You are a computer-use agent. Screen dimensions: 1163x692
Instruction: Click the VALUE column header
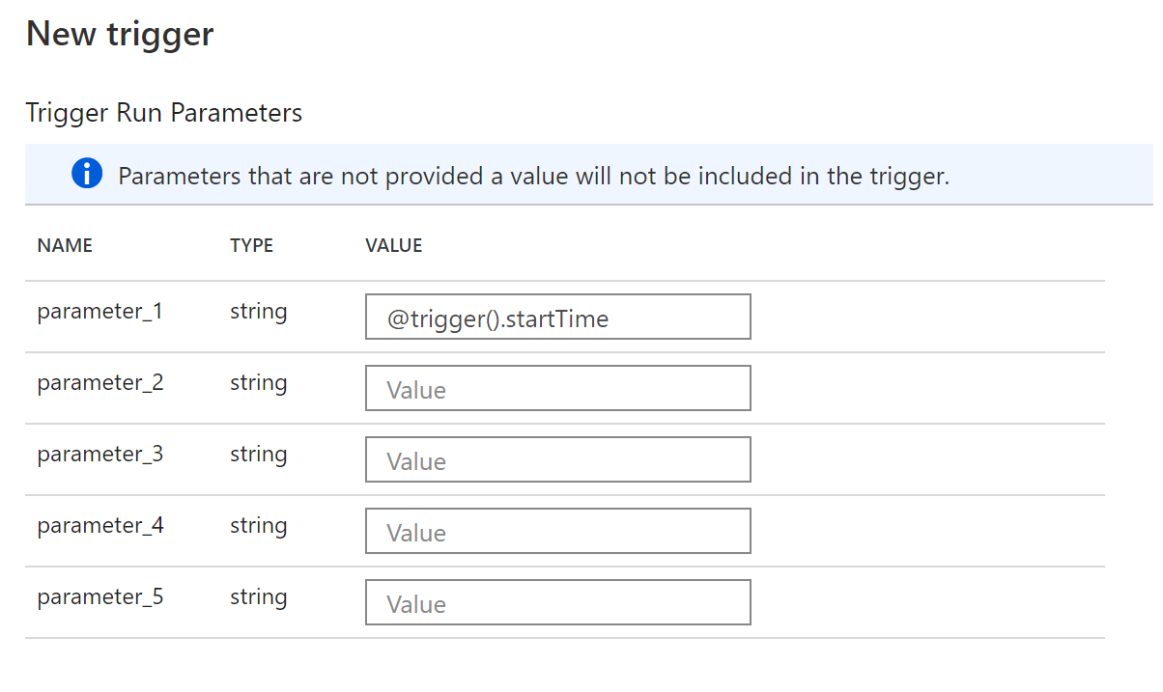(x=393, y=245)
